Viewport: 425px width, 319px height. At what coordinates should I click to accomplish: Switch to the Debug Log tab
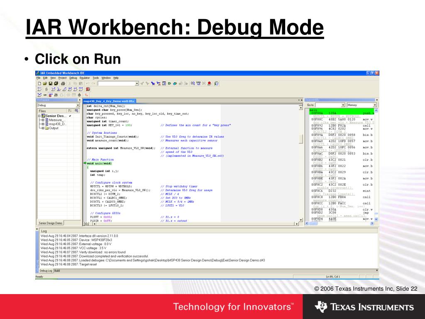(46, 271)
